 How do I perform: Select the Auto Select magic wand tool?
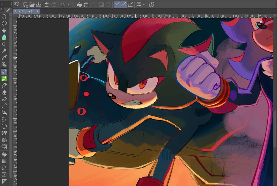click(4, 51)
